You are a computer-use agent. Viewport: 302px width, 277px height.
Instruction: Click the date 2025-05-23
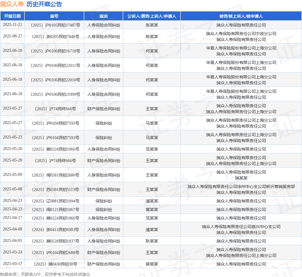tap(12, 137)
